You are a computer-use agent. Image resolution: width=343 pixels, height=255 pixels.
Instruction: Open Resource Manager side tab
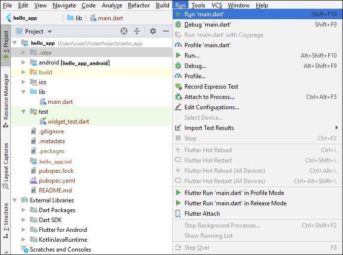6,101
